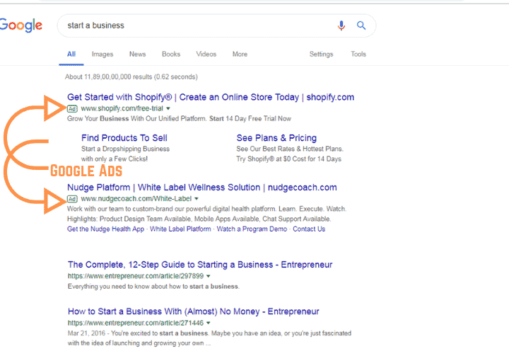
Task: Switch to the Images tab
Action: (103, 55)
